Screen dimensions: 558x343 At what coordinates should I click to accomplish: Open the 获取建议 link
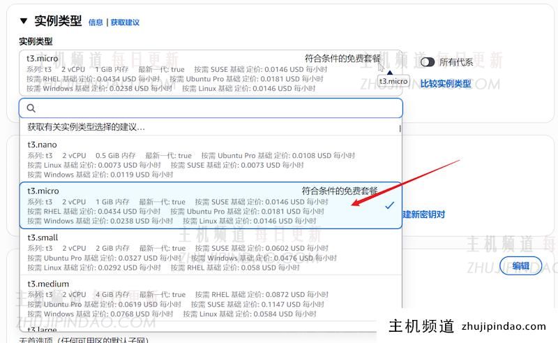click(125, 22)
